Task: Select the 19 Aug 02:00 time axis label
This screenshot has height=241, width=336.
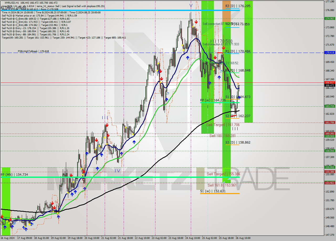Action: [58, 238]
